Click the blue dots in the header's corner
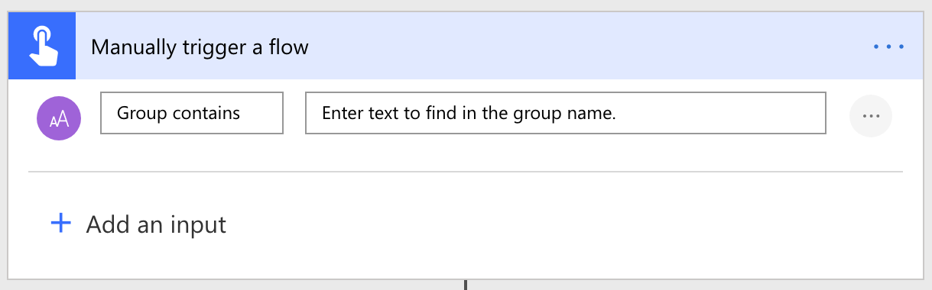The height and width of the screenshot is (290, 932). click(x=889, y=47)
